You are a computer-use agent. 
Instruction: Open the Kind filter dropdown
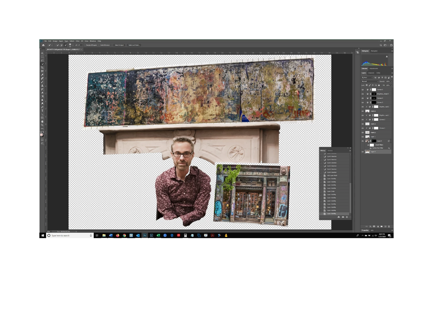367,78
